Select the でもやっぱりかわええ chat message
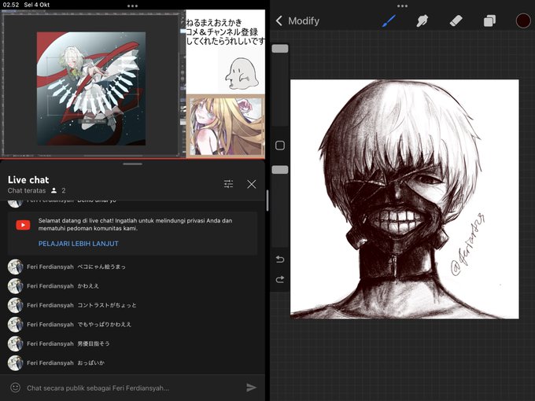This screenshot has width=535, height=401. click(104, 324)
